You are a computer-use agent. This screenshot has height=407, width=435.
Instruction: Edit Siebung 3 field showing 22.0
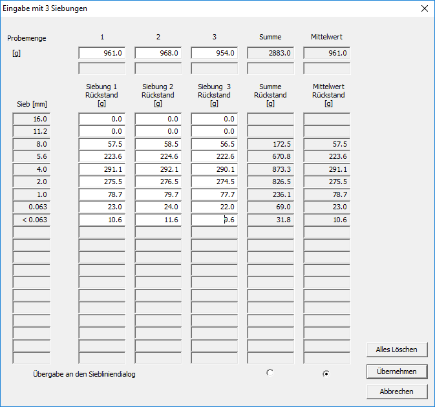[x=214, y=207]
